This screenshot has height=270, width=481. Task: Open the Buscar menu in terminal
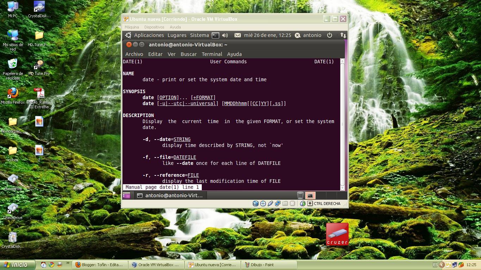tap(189, 54)
